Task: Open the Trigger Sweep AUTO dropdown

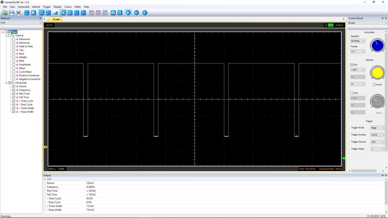Action: [378, 135]
